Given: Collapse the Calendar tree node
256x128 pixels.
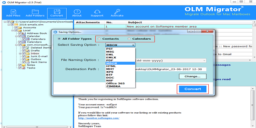Looking at the screenshot, I should (16, 36).
